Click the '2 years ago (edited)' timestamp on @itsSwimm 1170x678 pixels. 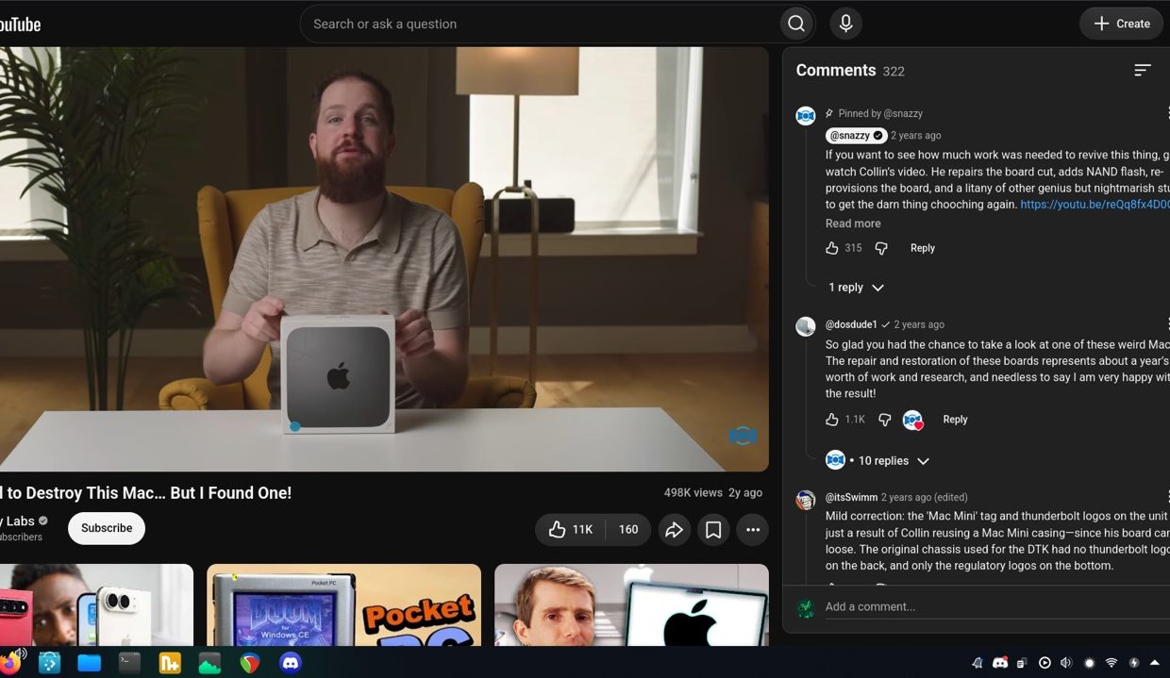925,497
